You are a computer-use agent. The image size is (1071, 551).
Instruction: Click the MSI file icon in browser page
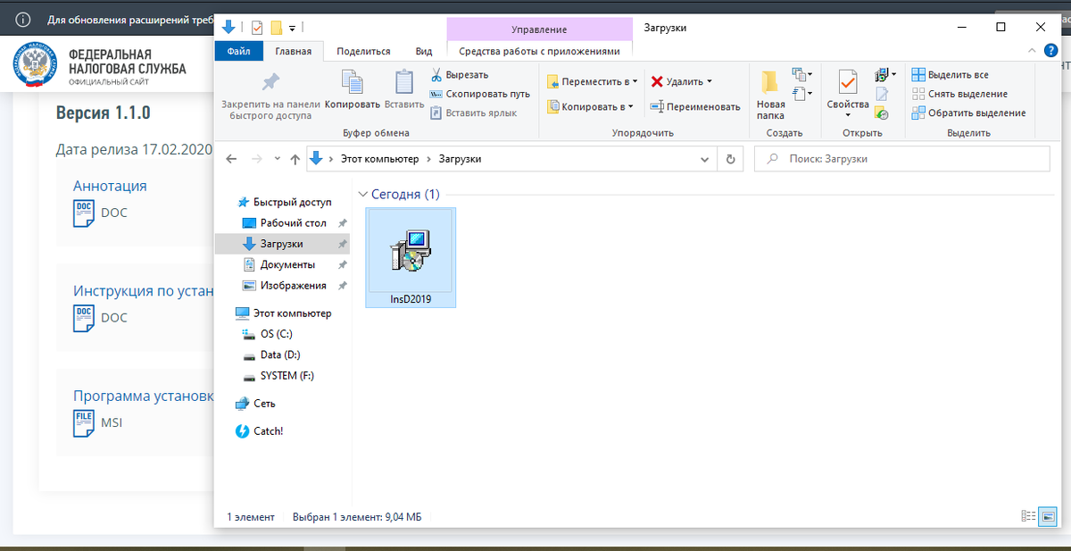coord(83,422)
